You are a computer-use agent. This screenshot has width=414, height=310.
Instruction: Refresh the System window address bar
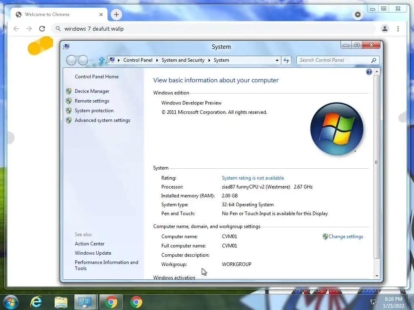coord(286,61)
